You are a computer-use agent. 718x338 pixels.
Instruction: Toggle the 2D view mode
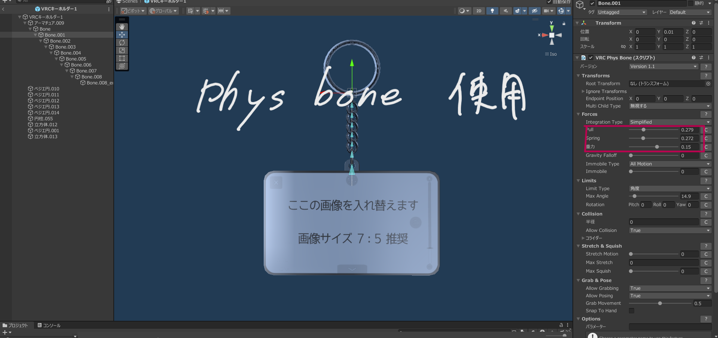click(x=479, y=11)
